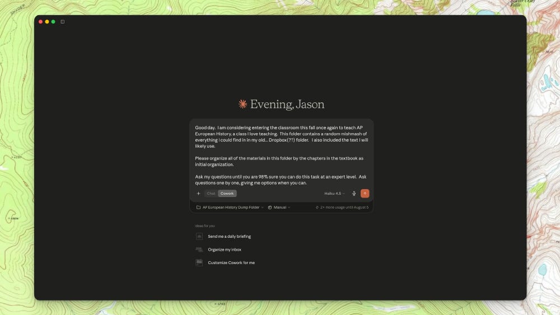Image resolution: width=560 pixels, height=315 pixels.
Task: Select 'Send me a daily briefing' idea
Action: tap(229, 236)
